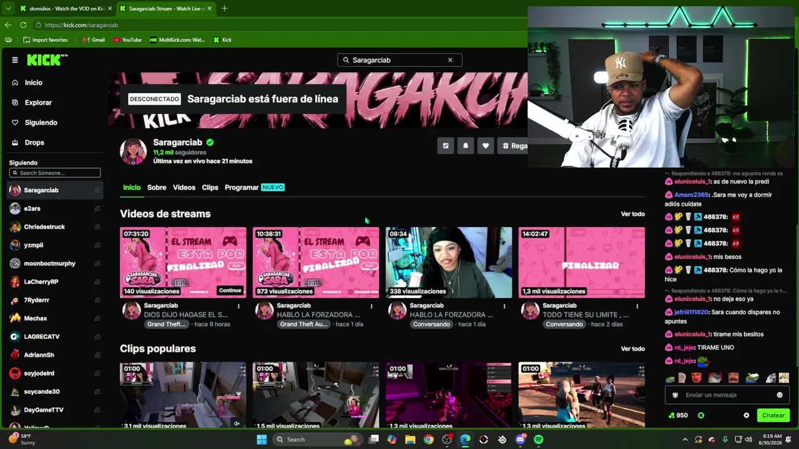Toggle notification mute icon beside AdriannSh
This screenshot has width=799, height=449.
tap(97, 355)
